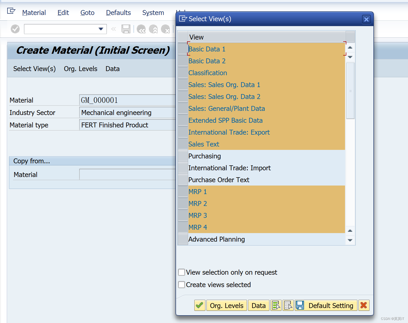
Task: Click scroll down arrow at top of view list
Action: [x=350, y=57]
